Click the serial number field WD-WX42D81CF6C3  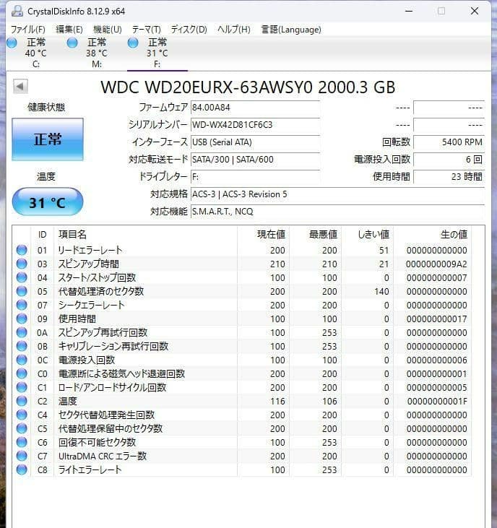pos(255,125)
